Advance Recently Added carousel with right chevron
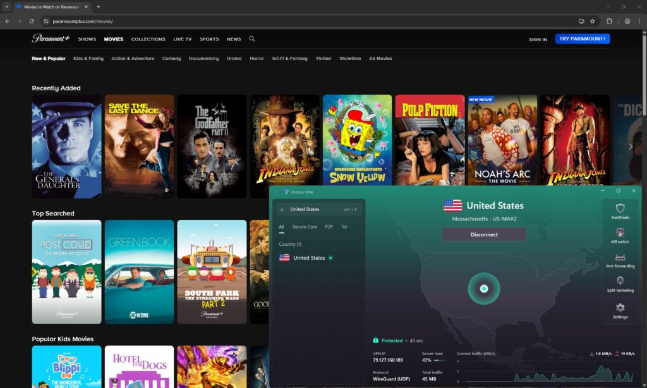 point(630,147)
